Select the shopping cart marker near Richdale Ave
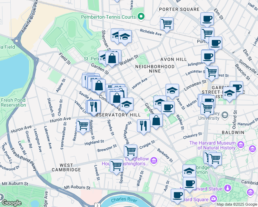Image resolution: width=258 pixels, height=207 pixels. coord(167,24)
